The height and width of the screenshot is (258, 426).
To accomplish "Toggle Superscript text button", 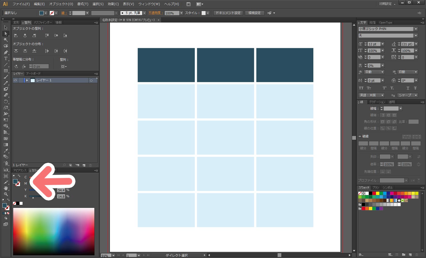I will [385, 88].
